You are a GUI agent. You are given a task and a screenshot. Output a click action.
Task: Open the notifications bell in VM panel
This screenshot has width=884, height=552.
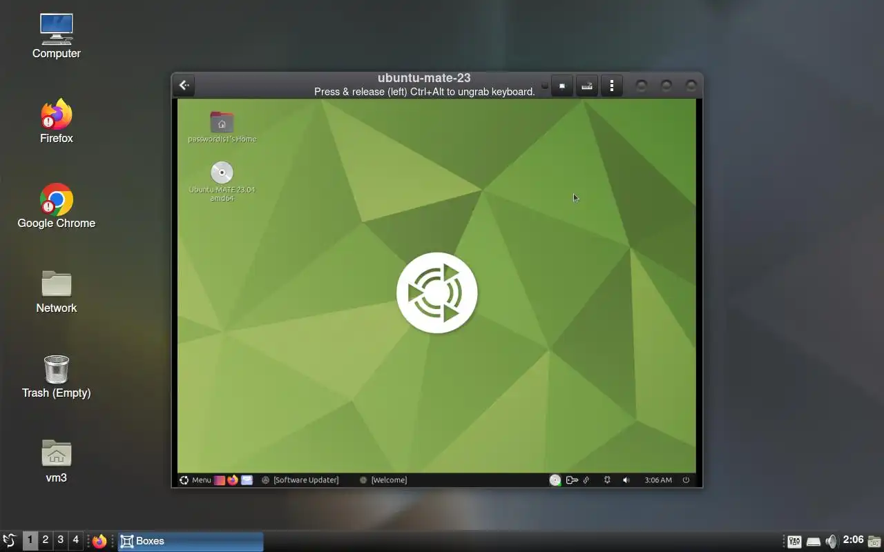(607, 480)
